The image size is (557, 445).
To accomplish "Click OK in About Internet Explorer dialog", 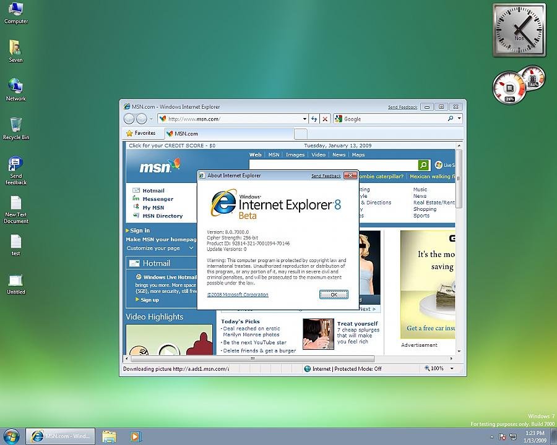I will [334, 295].
